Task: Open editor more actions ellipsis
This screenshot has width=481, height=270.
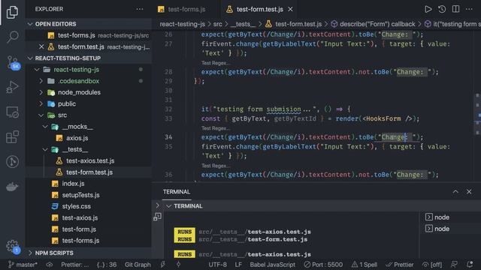Action: [469, 9]
